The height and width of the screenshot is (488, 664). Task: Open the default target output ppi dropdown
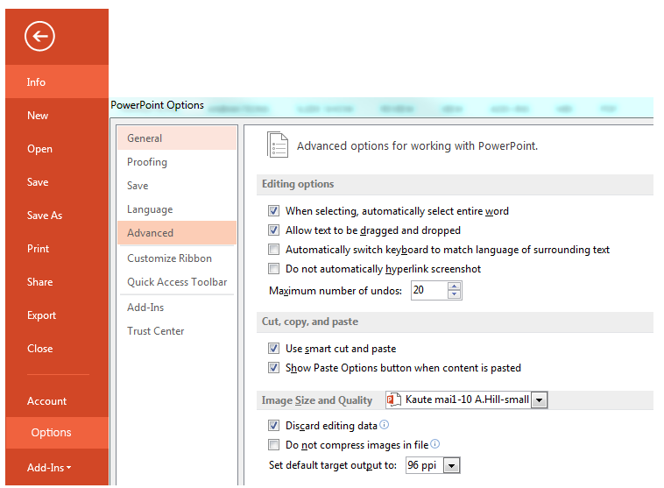tap(451, 465)
